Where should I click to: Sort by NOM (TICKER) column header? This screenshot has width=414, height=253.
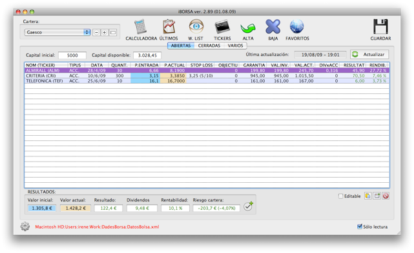pyautogui.click(x=46, y=65)
